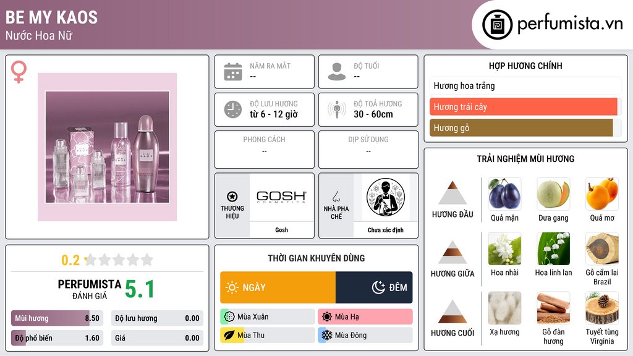The width and height of the screenshot is (633, 356).
Task: Click the Dịp sử dụng occasion card
Action: click(x=368, y=150)
